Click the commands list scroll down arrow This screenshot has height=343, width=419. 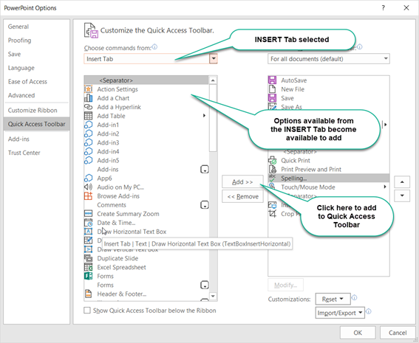tap(213, 296)
